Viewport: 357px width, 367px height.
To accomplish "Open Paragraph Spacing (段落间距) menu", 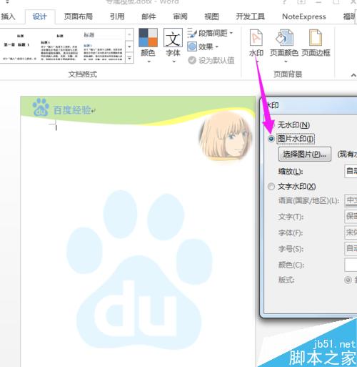I will tap(210, 33).
